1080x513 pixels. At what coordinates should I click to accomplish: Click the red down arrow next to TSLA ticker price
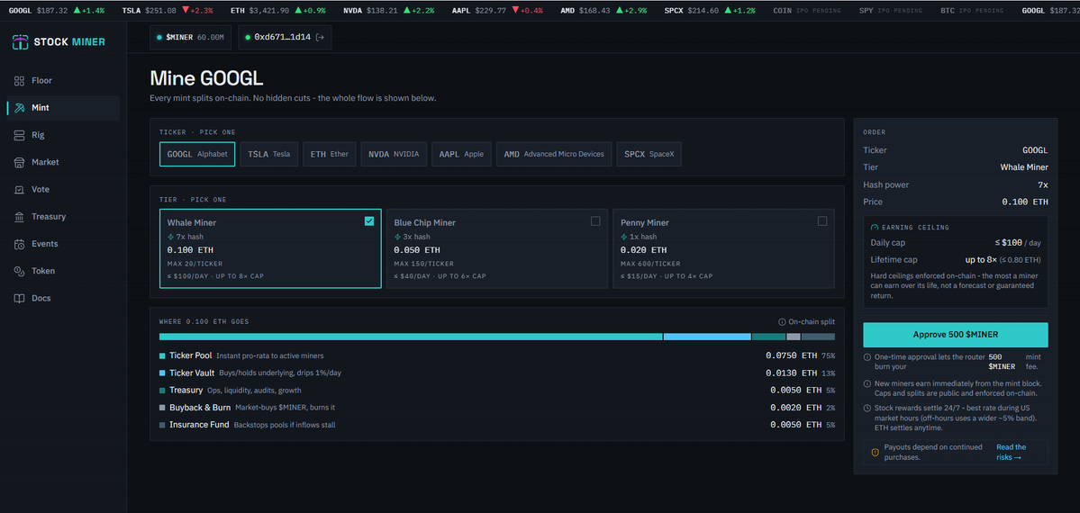coord(186,10)
